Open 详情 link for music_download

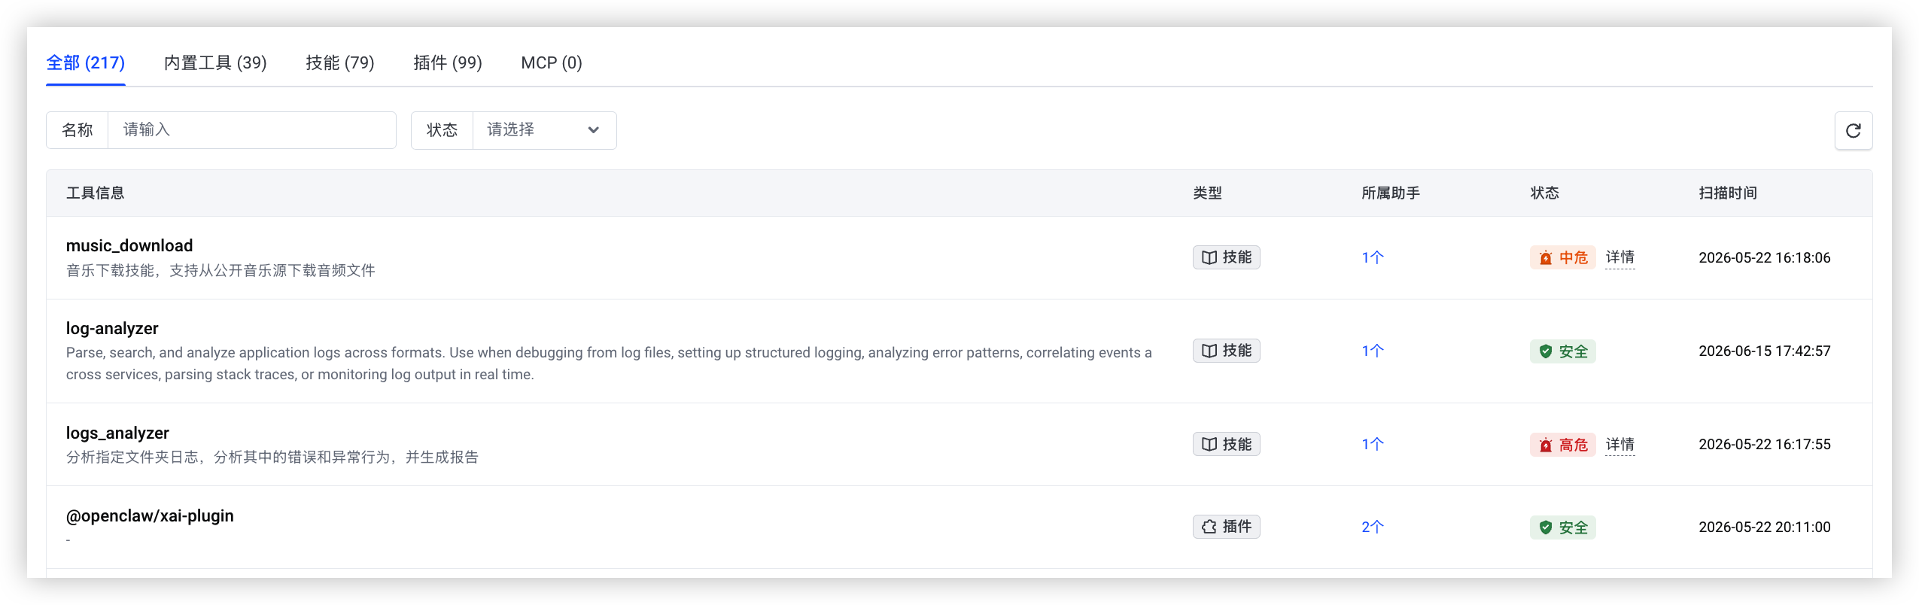click(1619, 257)
